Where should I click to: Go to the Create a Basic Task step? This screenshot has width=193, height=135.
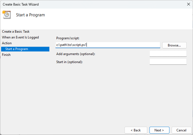click(x=16, y=32)
